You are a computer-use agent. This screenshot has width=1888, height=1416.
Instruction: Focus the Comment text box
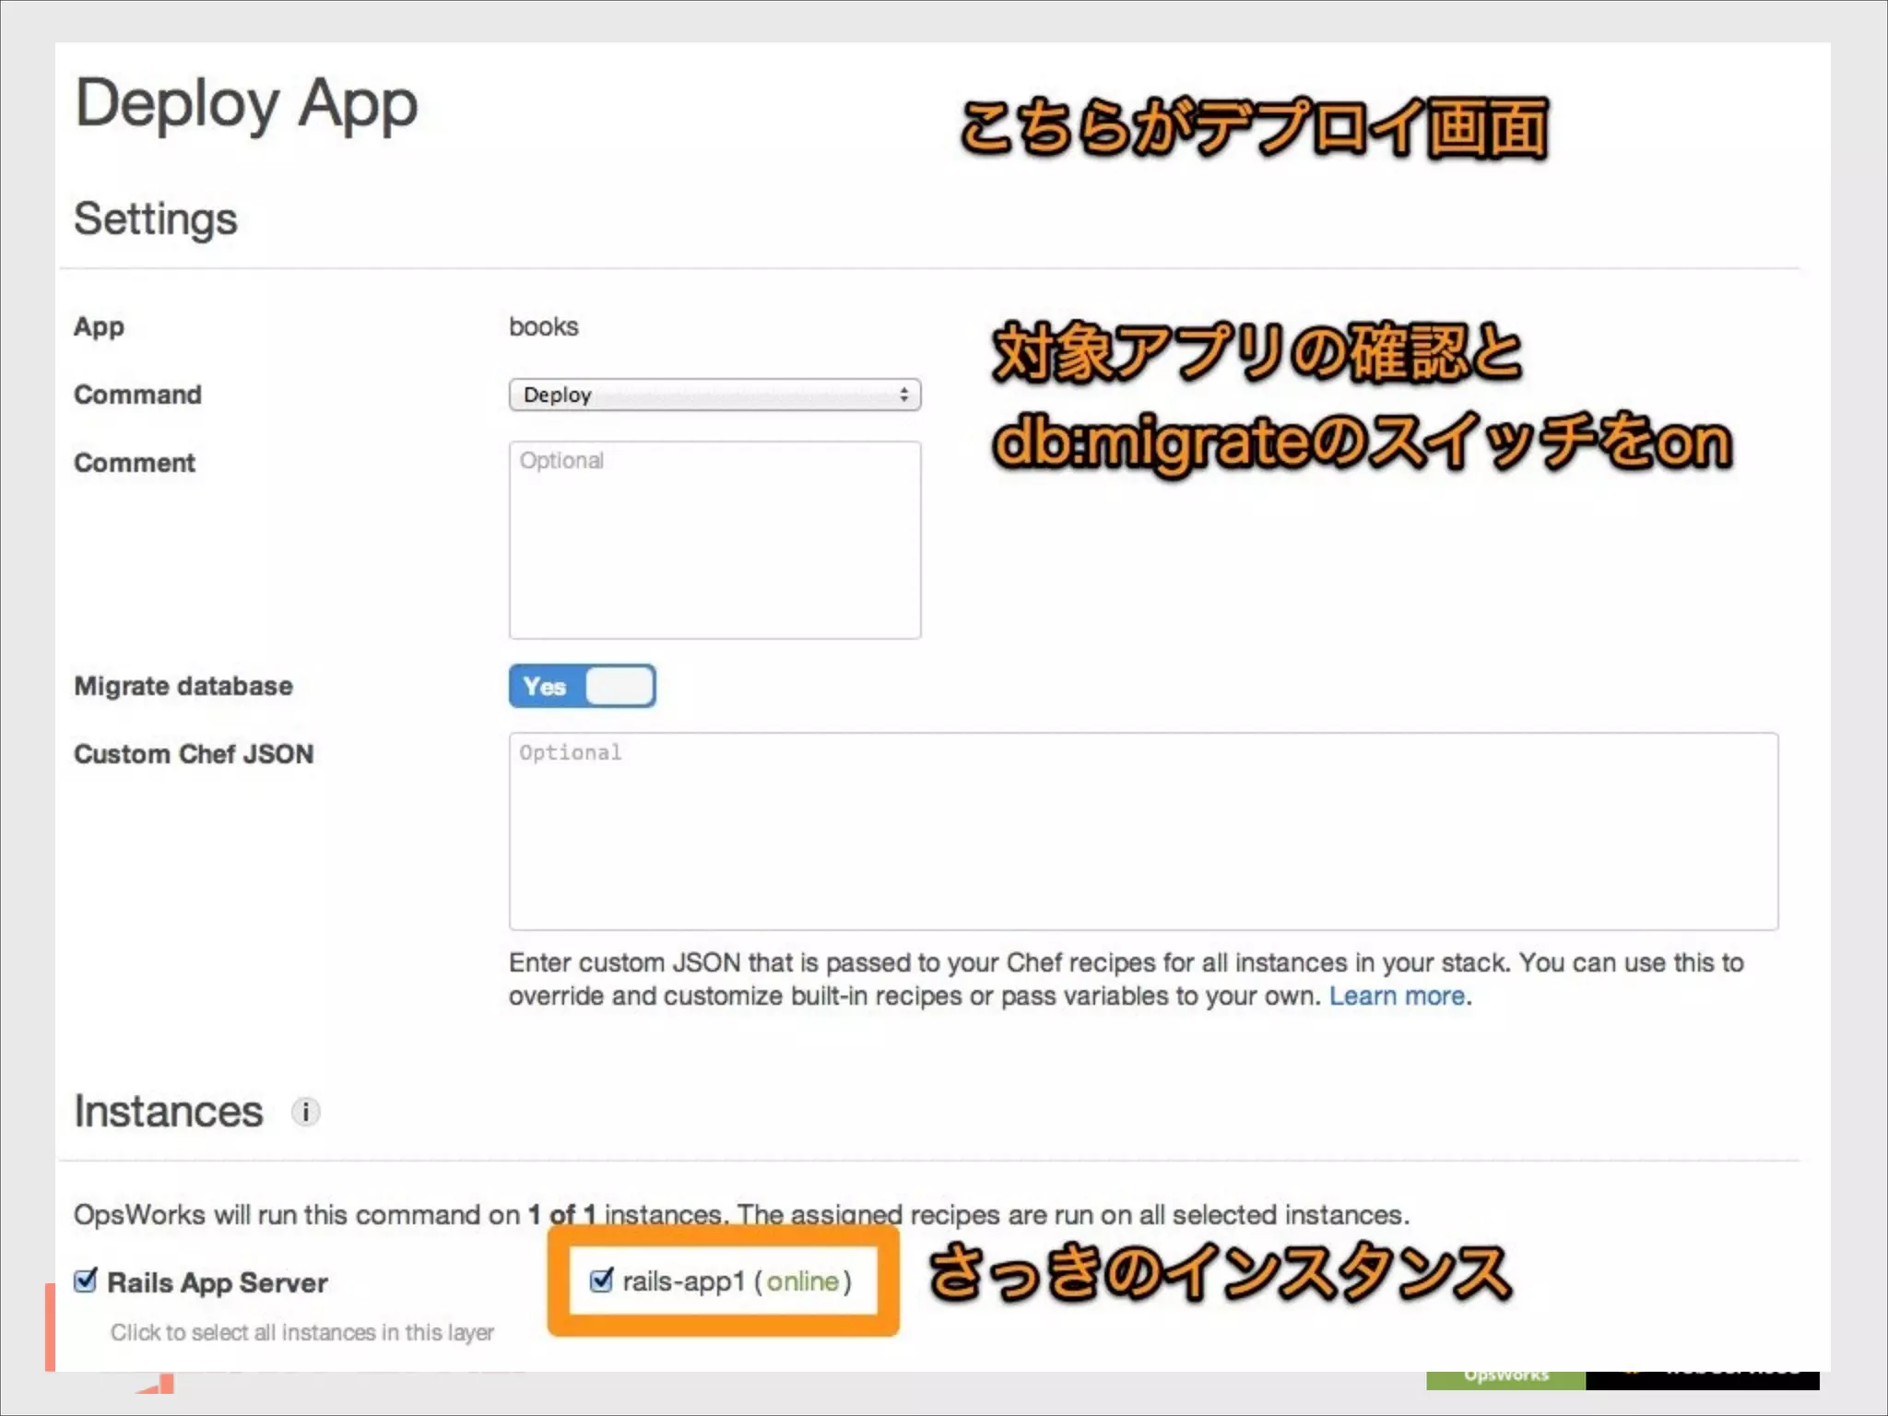pyautogui.click(x=714, y=540)
